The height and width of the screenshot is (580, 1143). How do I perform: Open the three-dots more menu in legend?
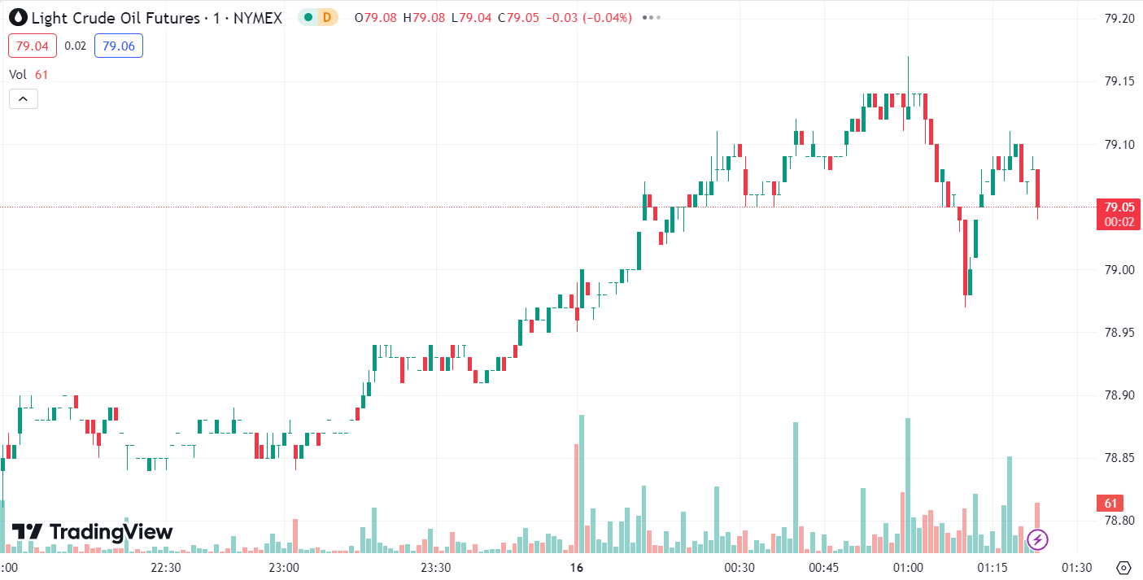coord(649,17)
